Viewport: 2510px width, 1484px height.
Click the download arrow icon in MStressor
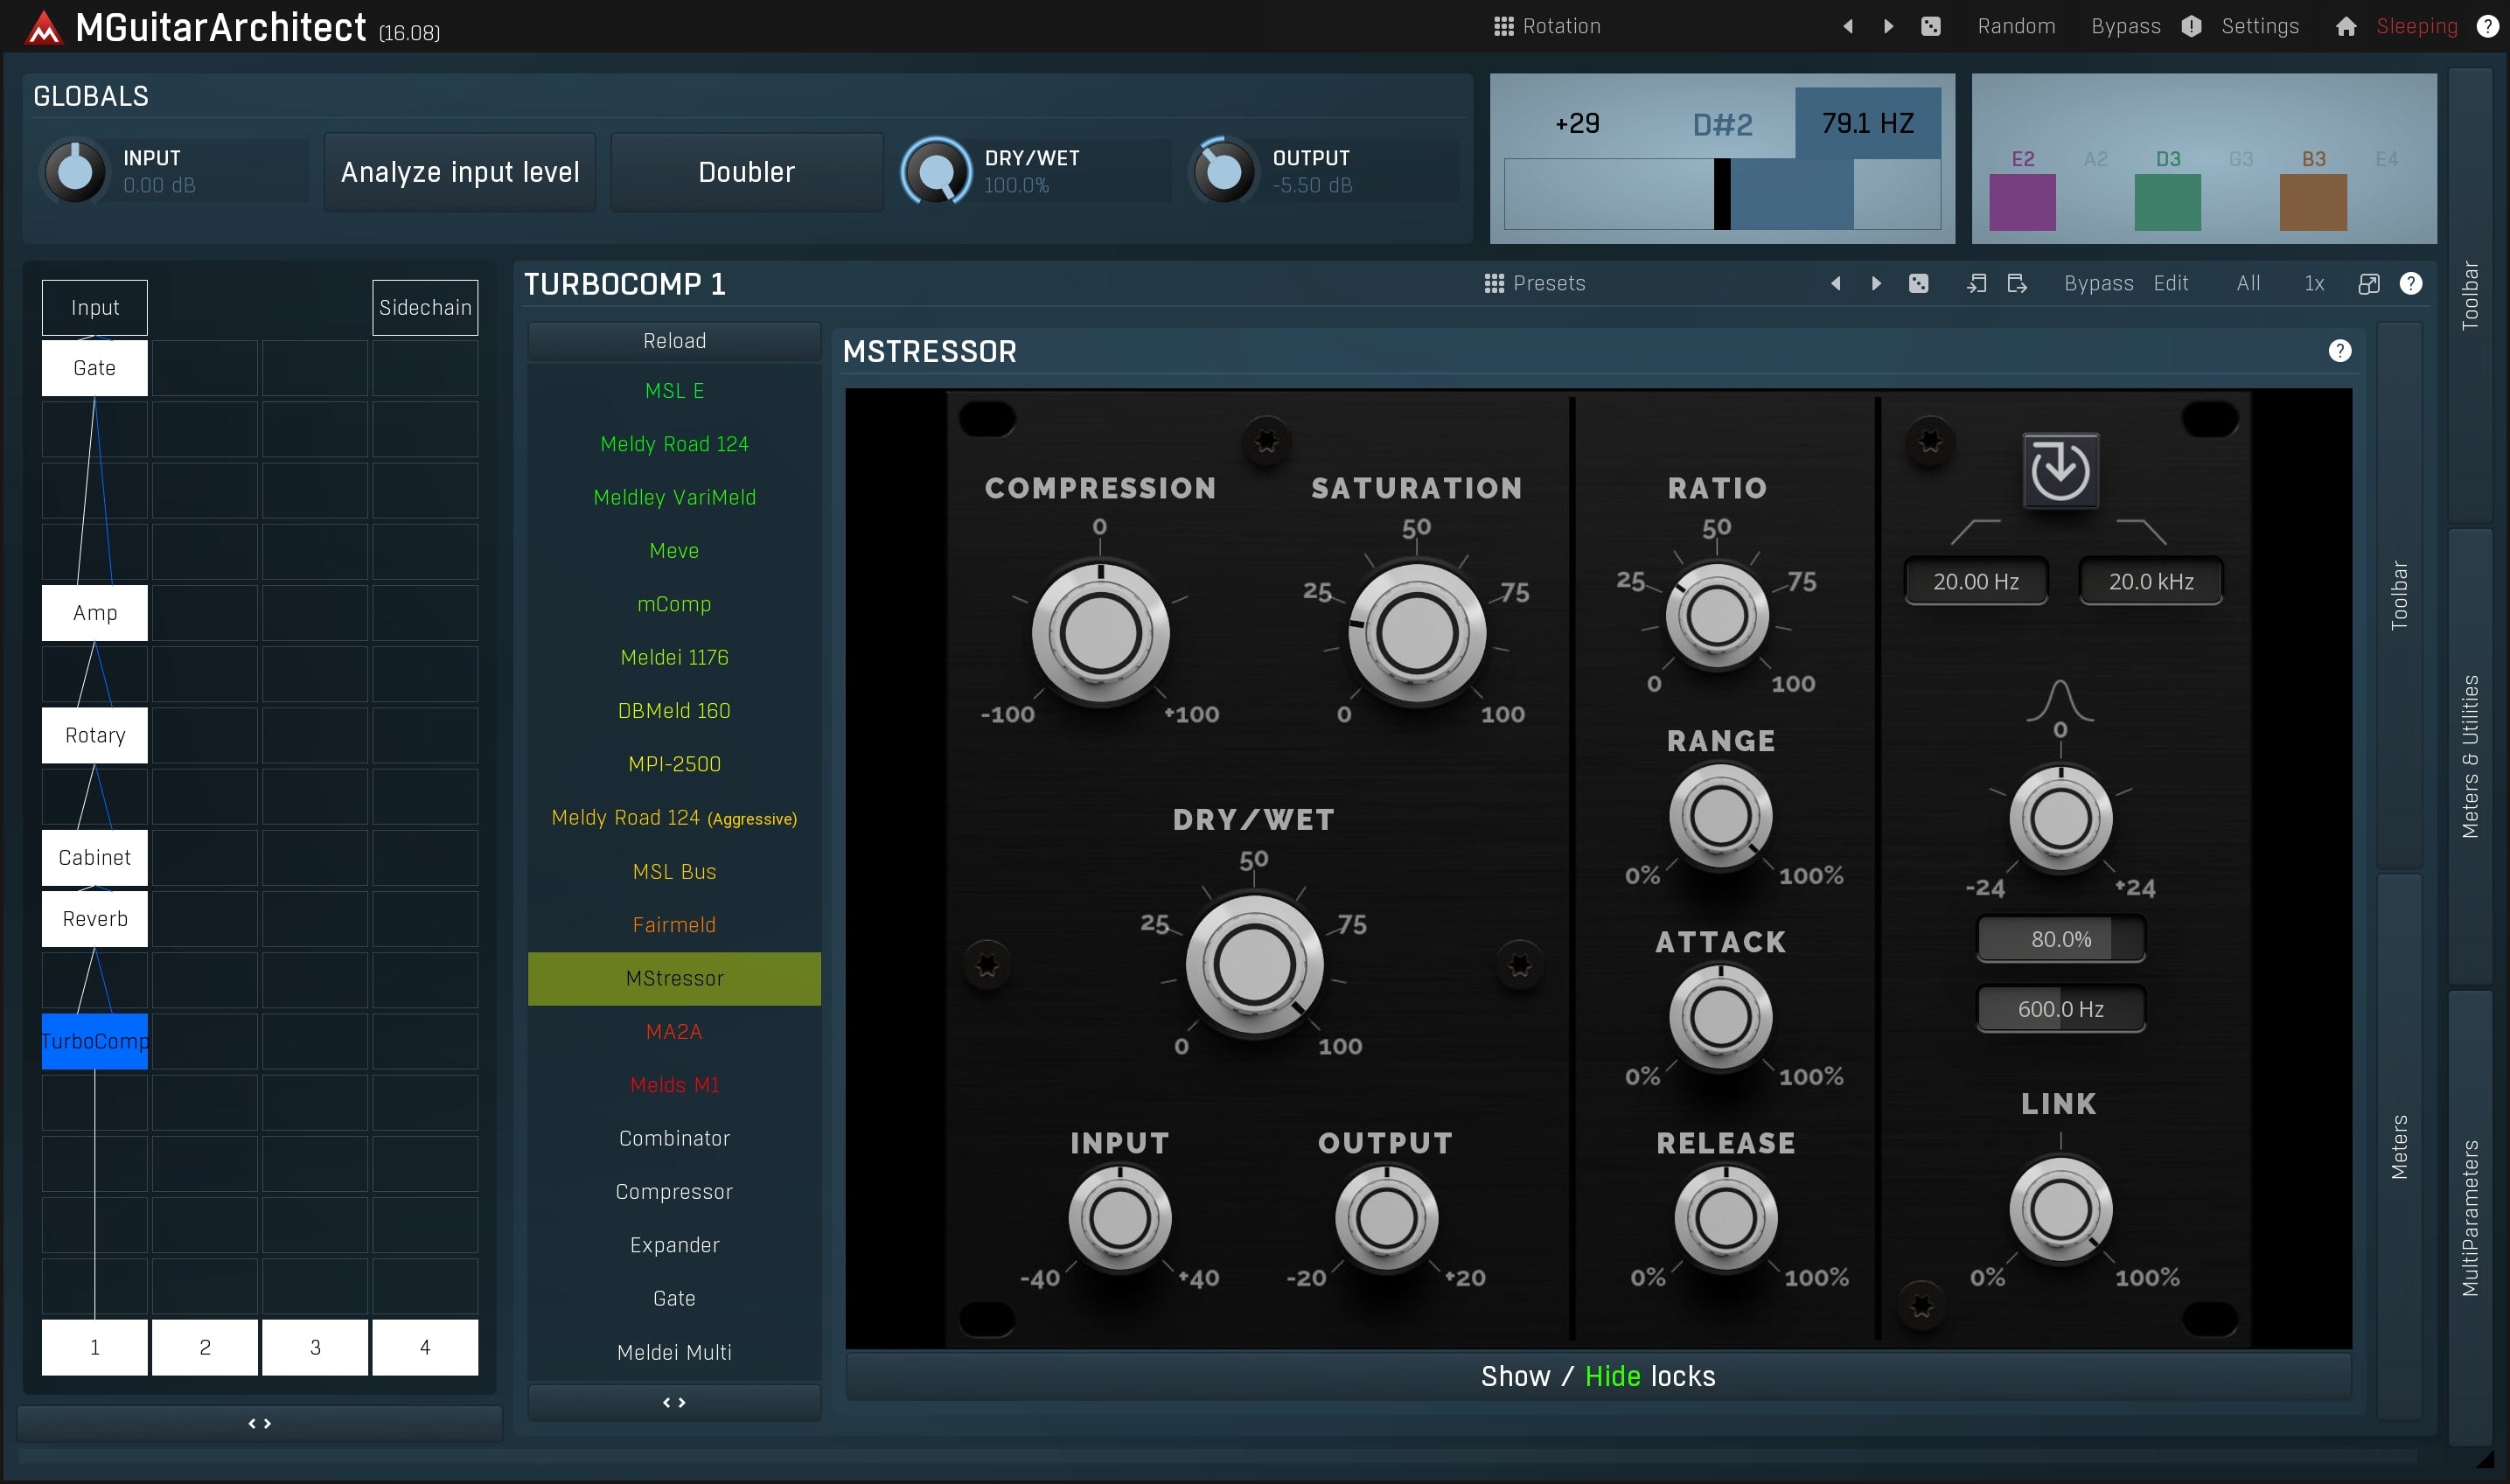point(2060,470)
